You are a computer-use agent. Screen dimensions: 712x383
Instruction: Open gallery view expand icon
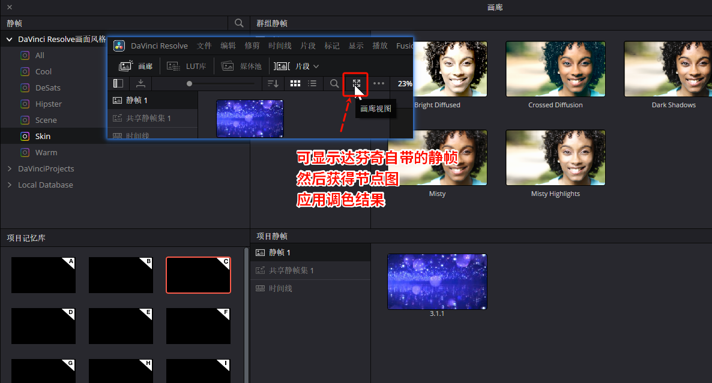[x=357, y=83]
